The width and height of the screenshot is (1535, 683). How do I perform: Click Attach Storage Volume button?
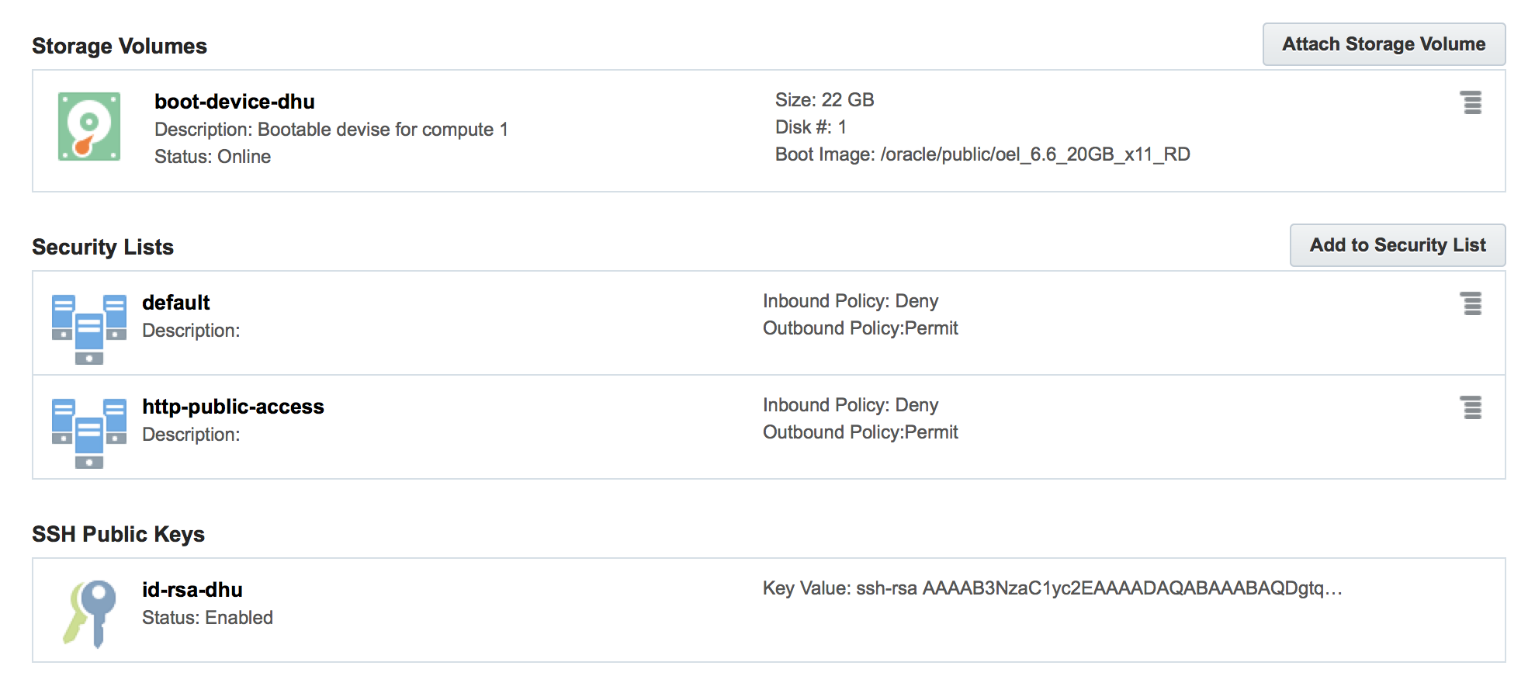tap(1384, 44)
